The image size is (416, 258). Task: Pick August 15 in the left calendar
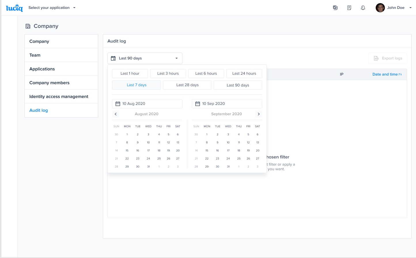127,151
